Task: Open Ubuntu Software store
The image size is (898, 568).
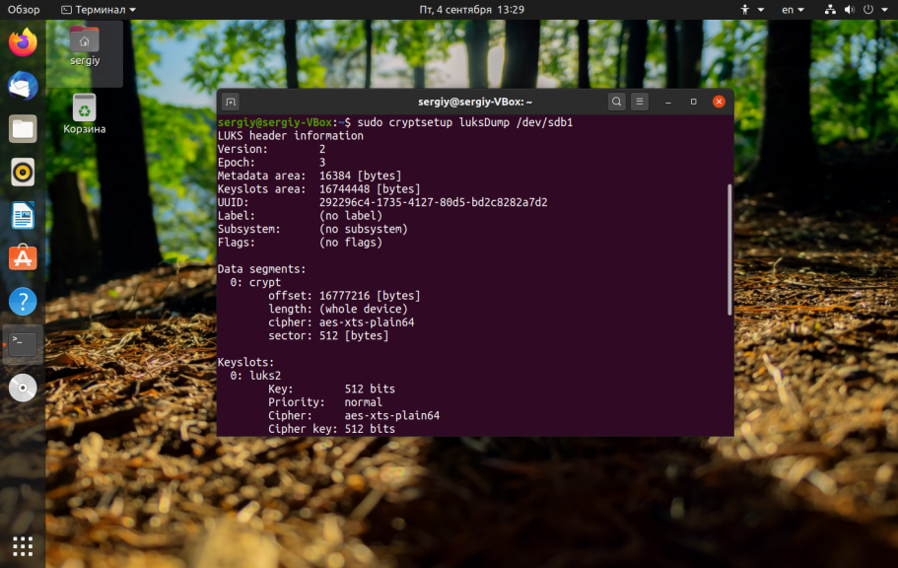Action: tap(23, 258)
